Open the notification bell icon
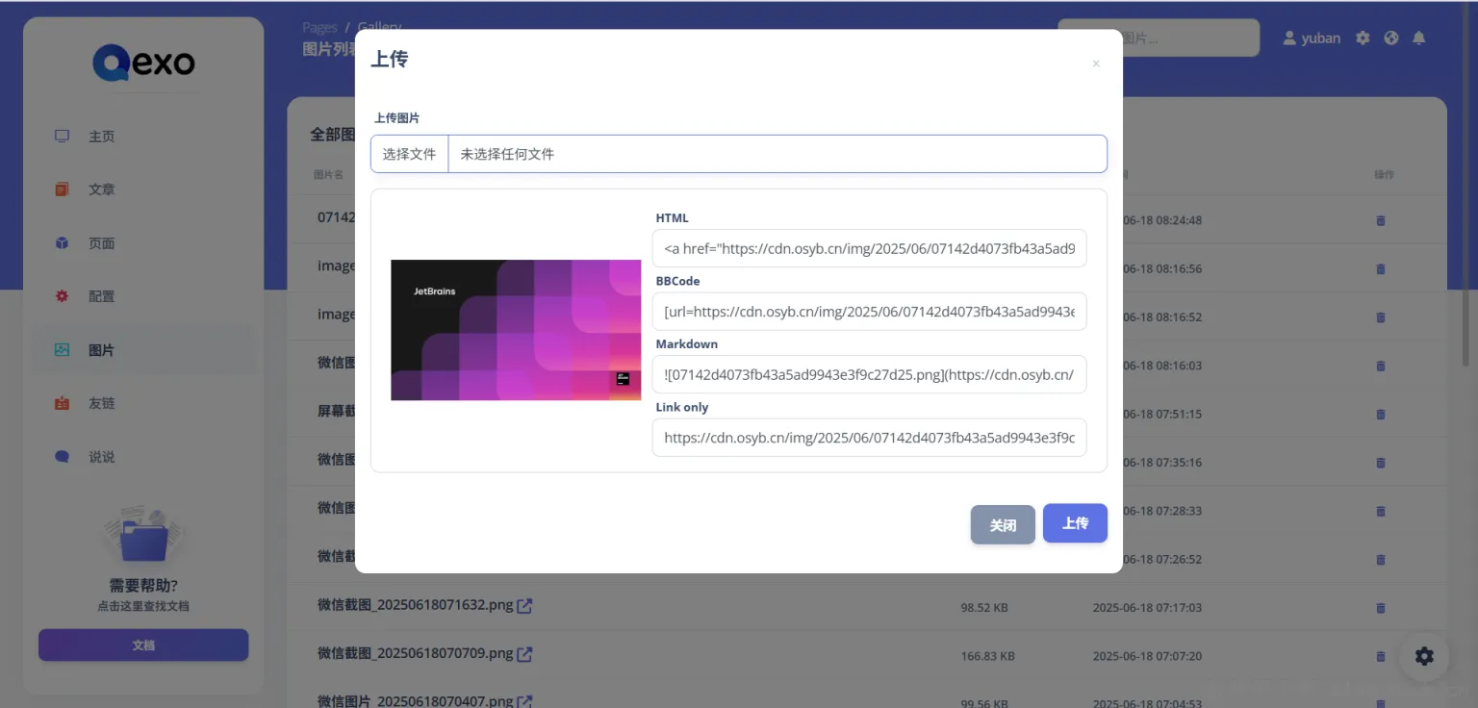Viewport: 1478px width, 708px height. coord(1419,38)
